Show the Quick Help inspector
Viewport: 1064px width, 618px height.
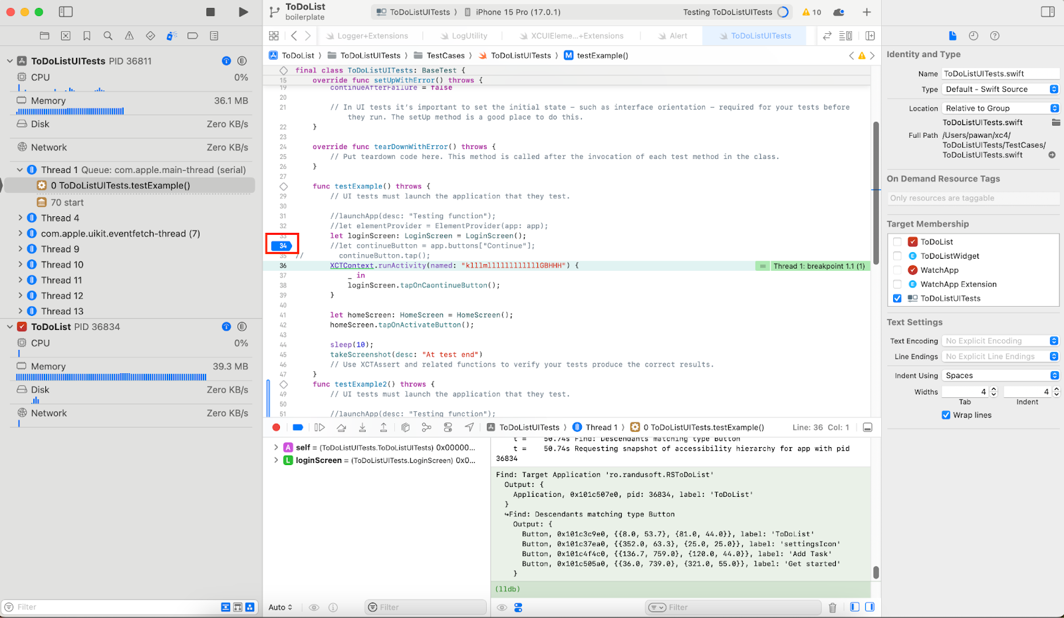[995, 36]
